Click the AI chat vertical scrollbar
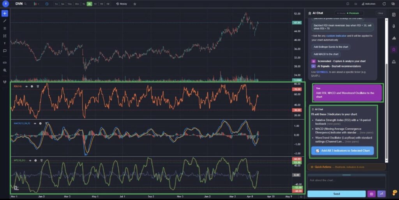The width and height of the screenshot is (399, 200). pyautogui.click(x=387, y=90)
